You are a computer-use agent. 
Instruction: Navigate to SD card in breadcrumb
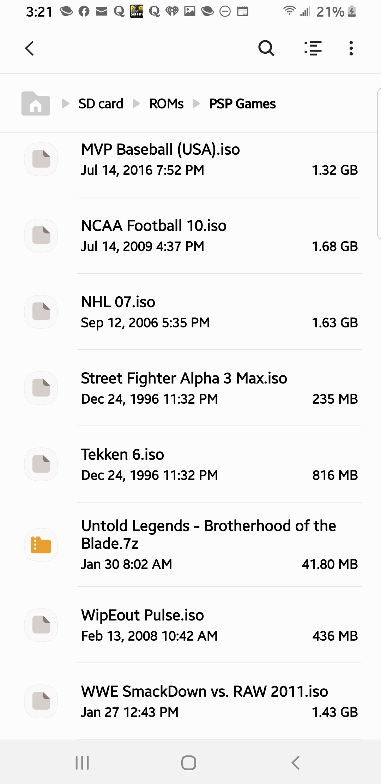click(101, 104)
